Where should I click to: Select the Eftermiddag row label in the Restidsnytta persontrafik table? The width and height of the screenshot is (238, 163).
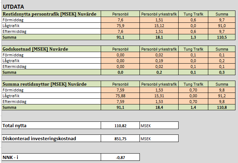pos(51,31)
